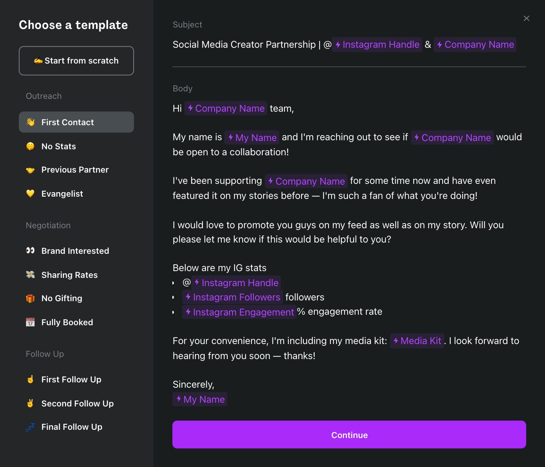The height and width of the screenshot is (467, 545).
Task: Click the yellow heart Evangelist icon
Action: coord(30,194)
